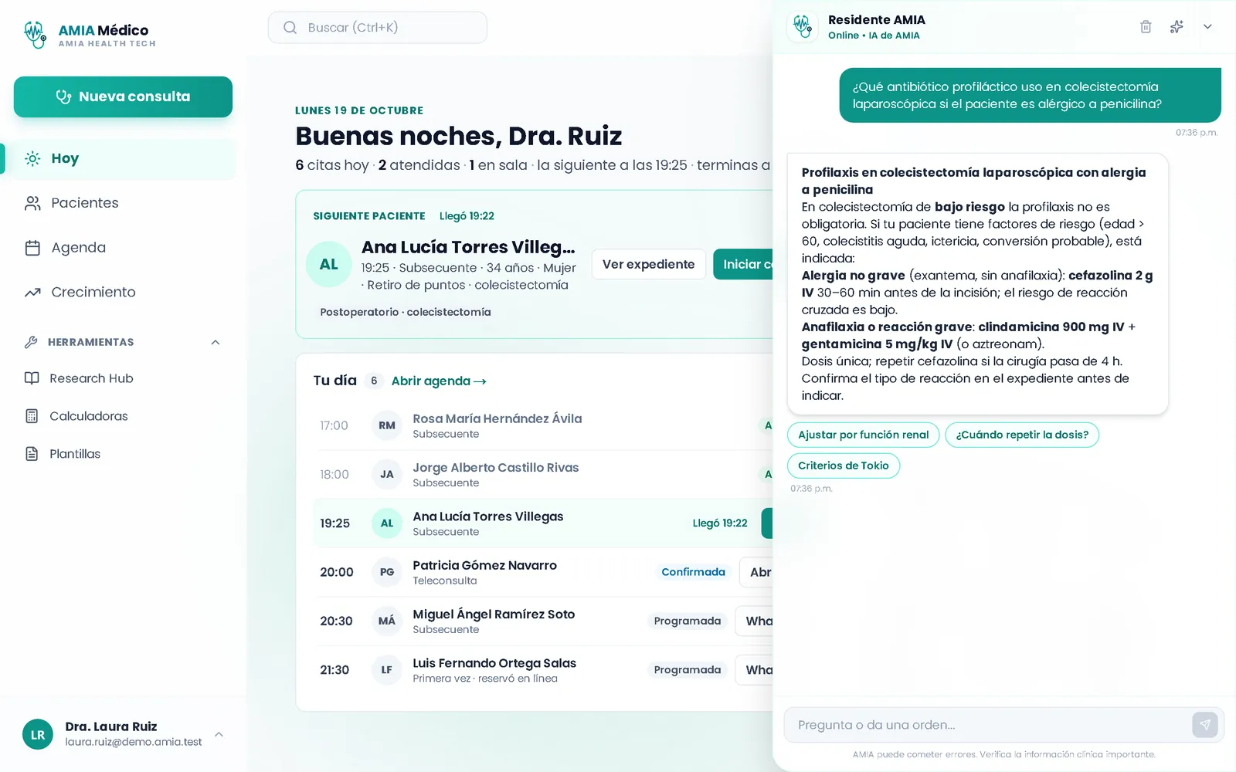
Task: Follow the Abrir agenda link
Action: tap(439, 381)
